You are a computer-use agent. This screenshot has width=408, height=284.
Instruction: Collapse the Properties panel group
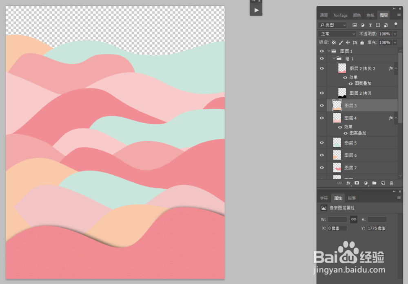tap(394, 191)
